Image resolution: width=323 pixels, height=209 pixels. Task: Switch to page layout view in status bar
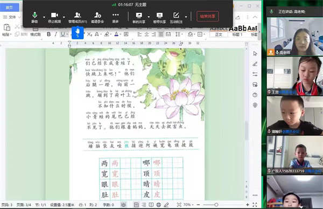coord(136,205)
